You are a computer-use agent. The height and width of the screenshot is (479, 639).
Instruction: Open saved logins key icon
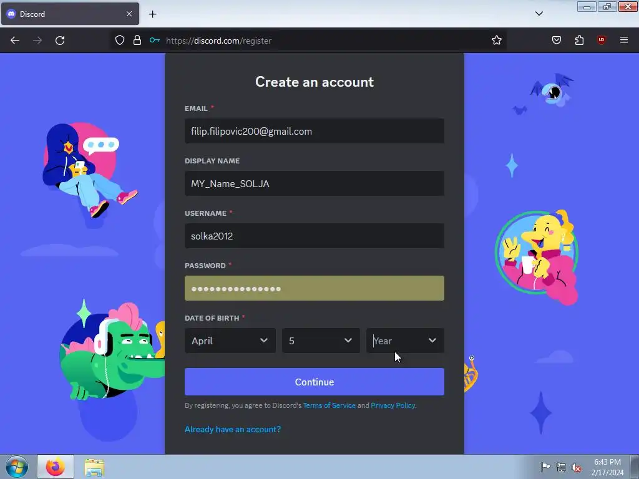155,41
